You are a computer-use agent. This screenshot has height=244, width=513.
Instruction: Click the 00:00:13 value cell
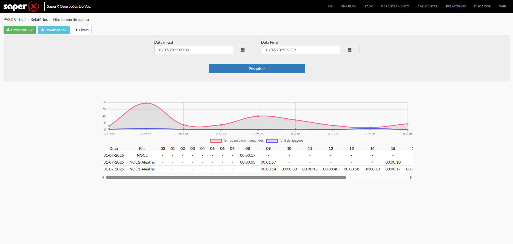[372, 169]
